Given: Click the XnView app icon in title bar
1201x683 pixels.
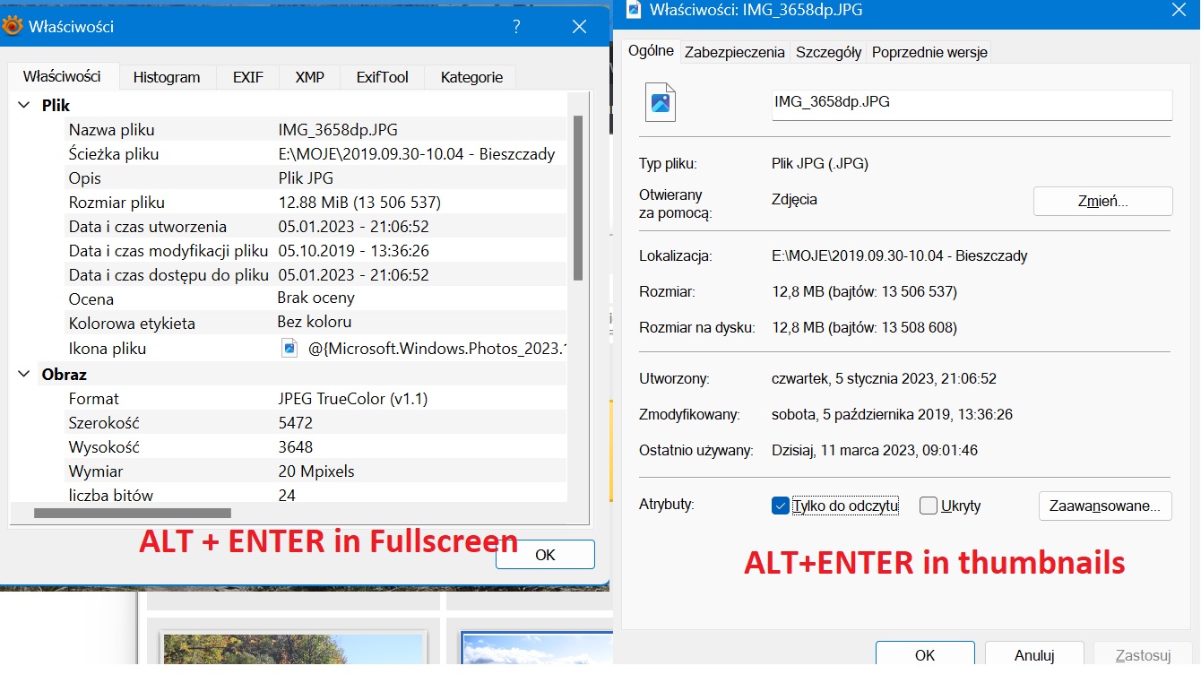Looking at the screenshot, I should click(13, 27).
